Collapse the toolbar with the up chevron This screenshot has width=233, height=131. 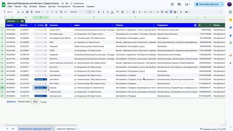point(221,12)
